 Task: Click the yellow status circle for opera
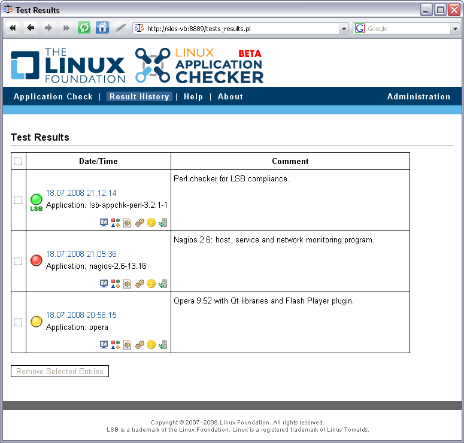click(x=37, y=321)
